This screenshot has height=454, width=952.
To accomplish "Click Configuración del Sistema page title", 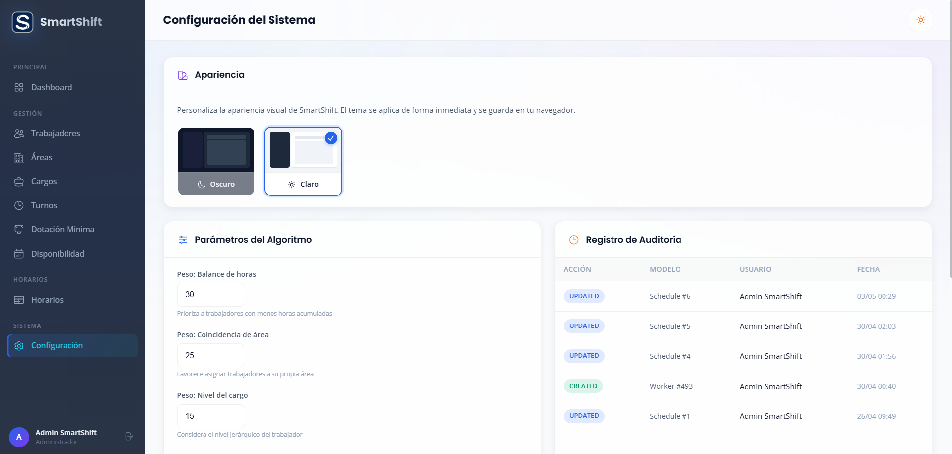I will tap(239, 20).
